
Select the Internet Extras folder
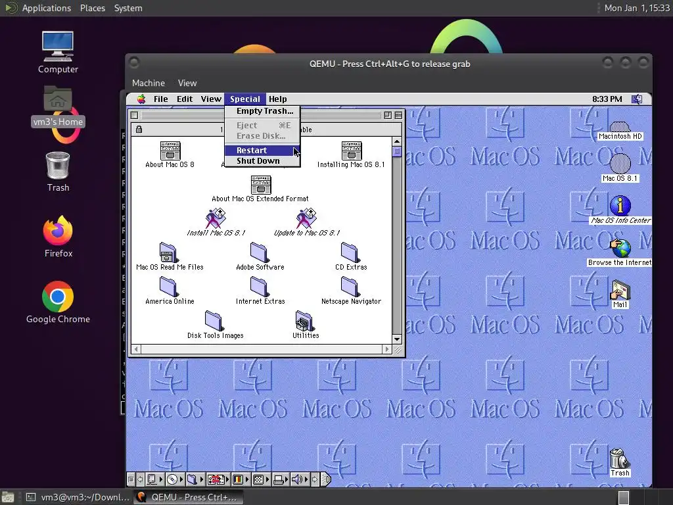pyautogui.click(x=260, y=291)
